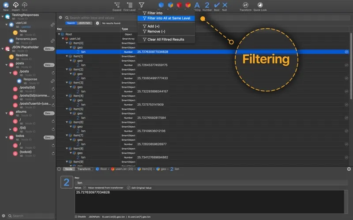Viewport: 353px width, 220px height.
Task: Select the Transform segment in detail panel
Action: tap(84, 169)
